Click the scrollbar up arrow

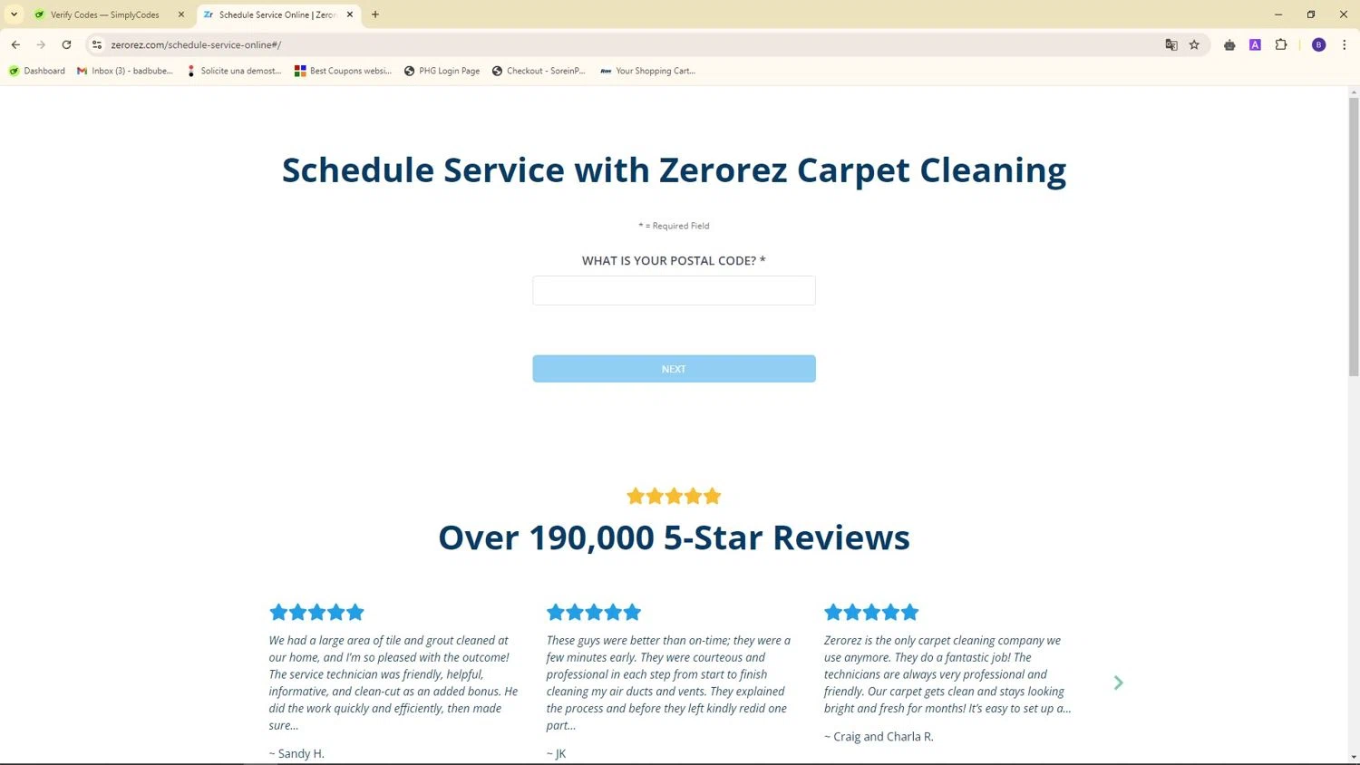(1354, 92)
